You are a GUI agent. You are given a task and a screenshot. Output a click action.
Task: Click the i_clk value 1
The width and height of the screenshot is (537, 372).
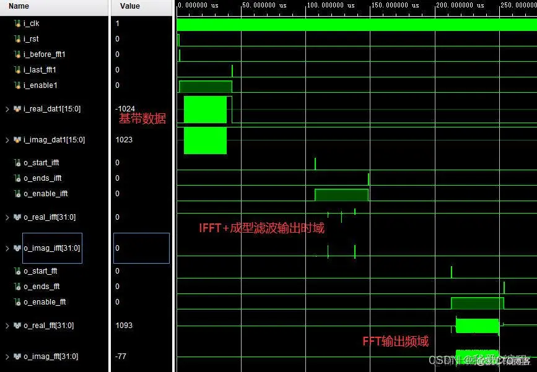coord(118,24)
